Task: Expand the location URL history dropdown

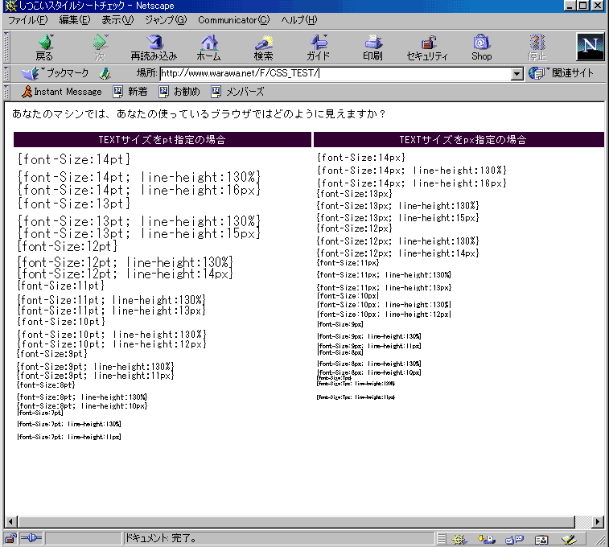Action: pos(517,73)
